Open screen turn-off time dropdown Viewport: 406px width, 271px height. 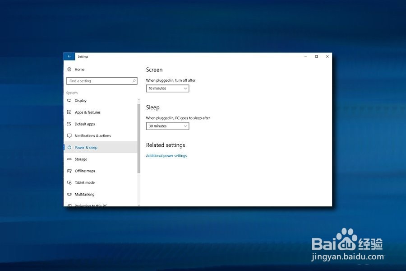coord(167,89)
